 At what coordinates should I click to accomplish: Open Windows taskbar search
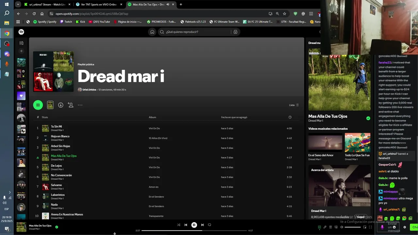[7, 13]
